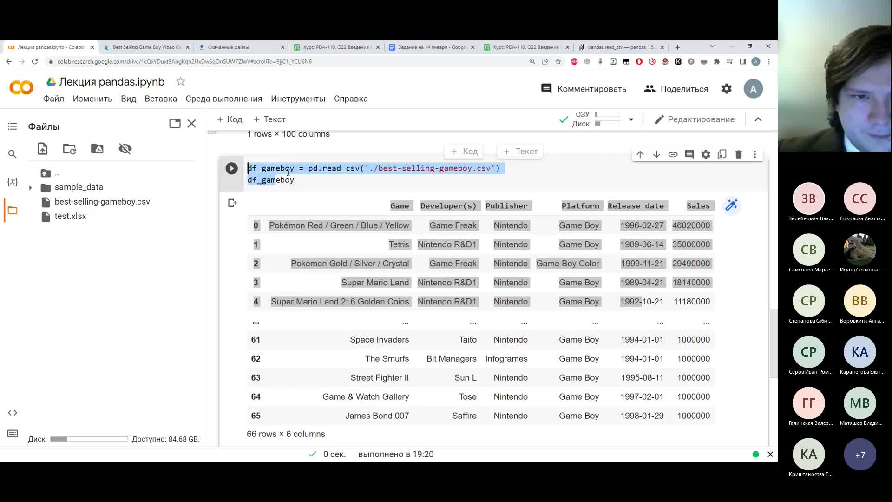Open RAM and disk dropdown arrow

(631, 119)
